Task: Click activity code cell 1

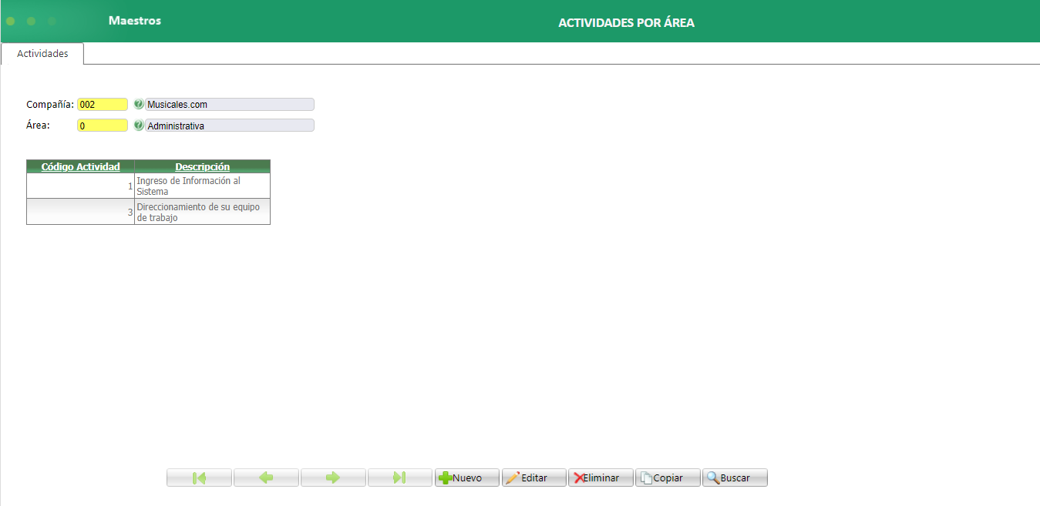Action: (x=80, y=186)
